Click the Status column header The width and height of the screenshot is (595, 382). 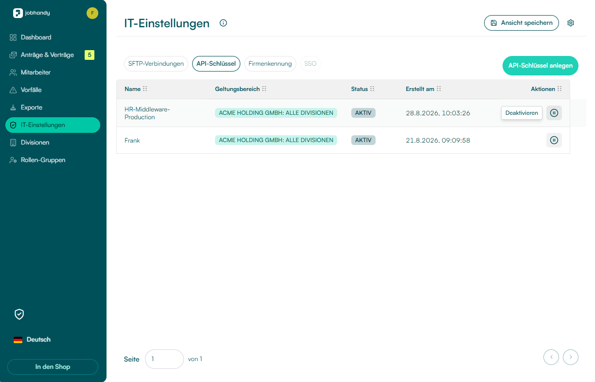point(360,89)
